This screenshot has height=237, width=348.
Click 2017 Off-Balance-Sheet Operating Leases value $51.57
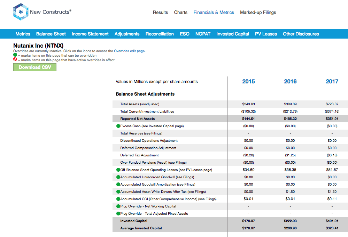pyautogui.click(x=332, y=170)
